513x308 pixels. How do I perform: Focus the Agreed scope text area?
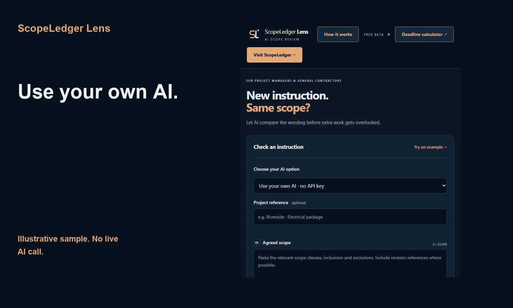coord(350,263)
